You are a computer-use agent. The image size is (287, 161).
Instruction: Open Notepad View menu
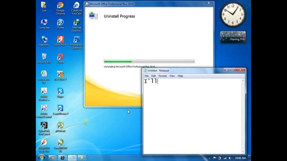(172, 76)
